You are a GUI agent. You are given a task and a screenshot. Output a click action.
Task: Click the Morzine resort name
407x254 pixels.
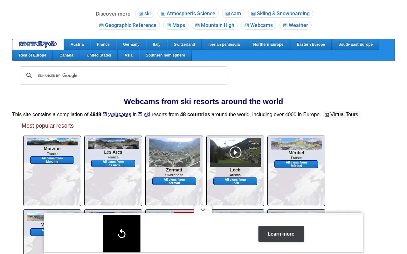(52, 149)
